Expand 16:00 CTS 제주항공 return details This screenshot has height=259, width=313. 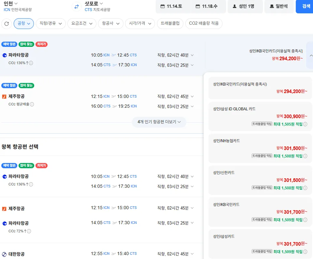click(192, 106)
